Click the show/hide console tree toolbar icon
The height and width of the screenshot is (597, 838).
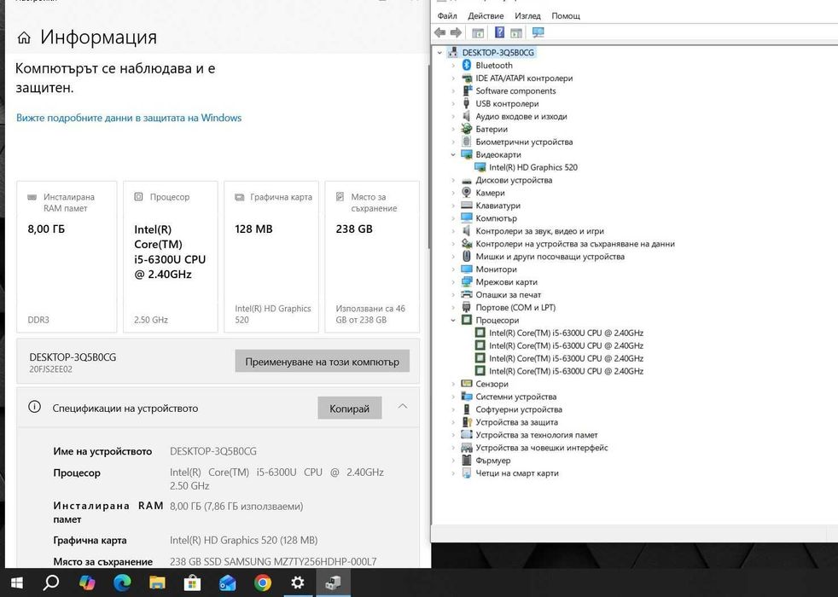478,32
